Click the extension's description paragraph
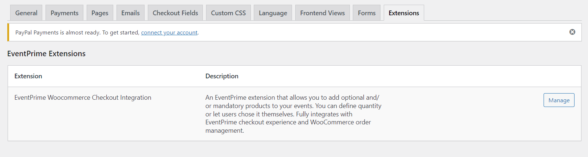 (293, 114)
